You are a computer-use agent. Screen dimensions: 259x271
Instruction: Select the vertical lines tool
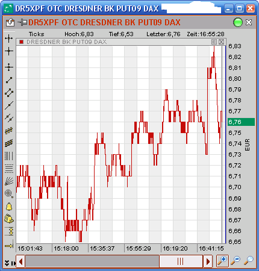click(x=9, y=156)
